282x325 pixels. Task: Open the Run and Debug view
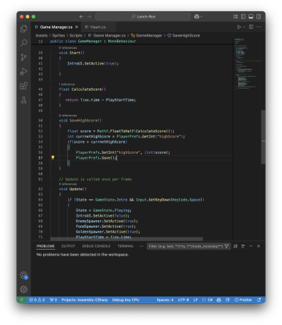pyautogui.click(x=23, y=72)
